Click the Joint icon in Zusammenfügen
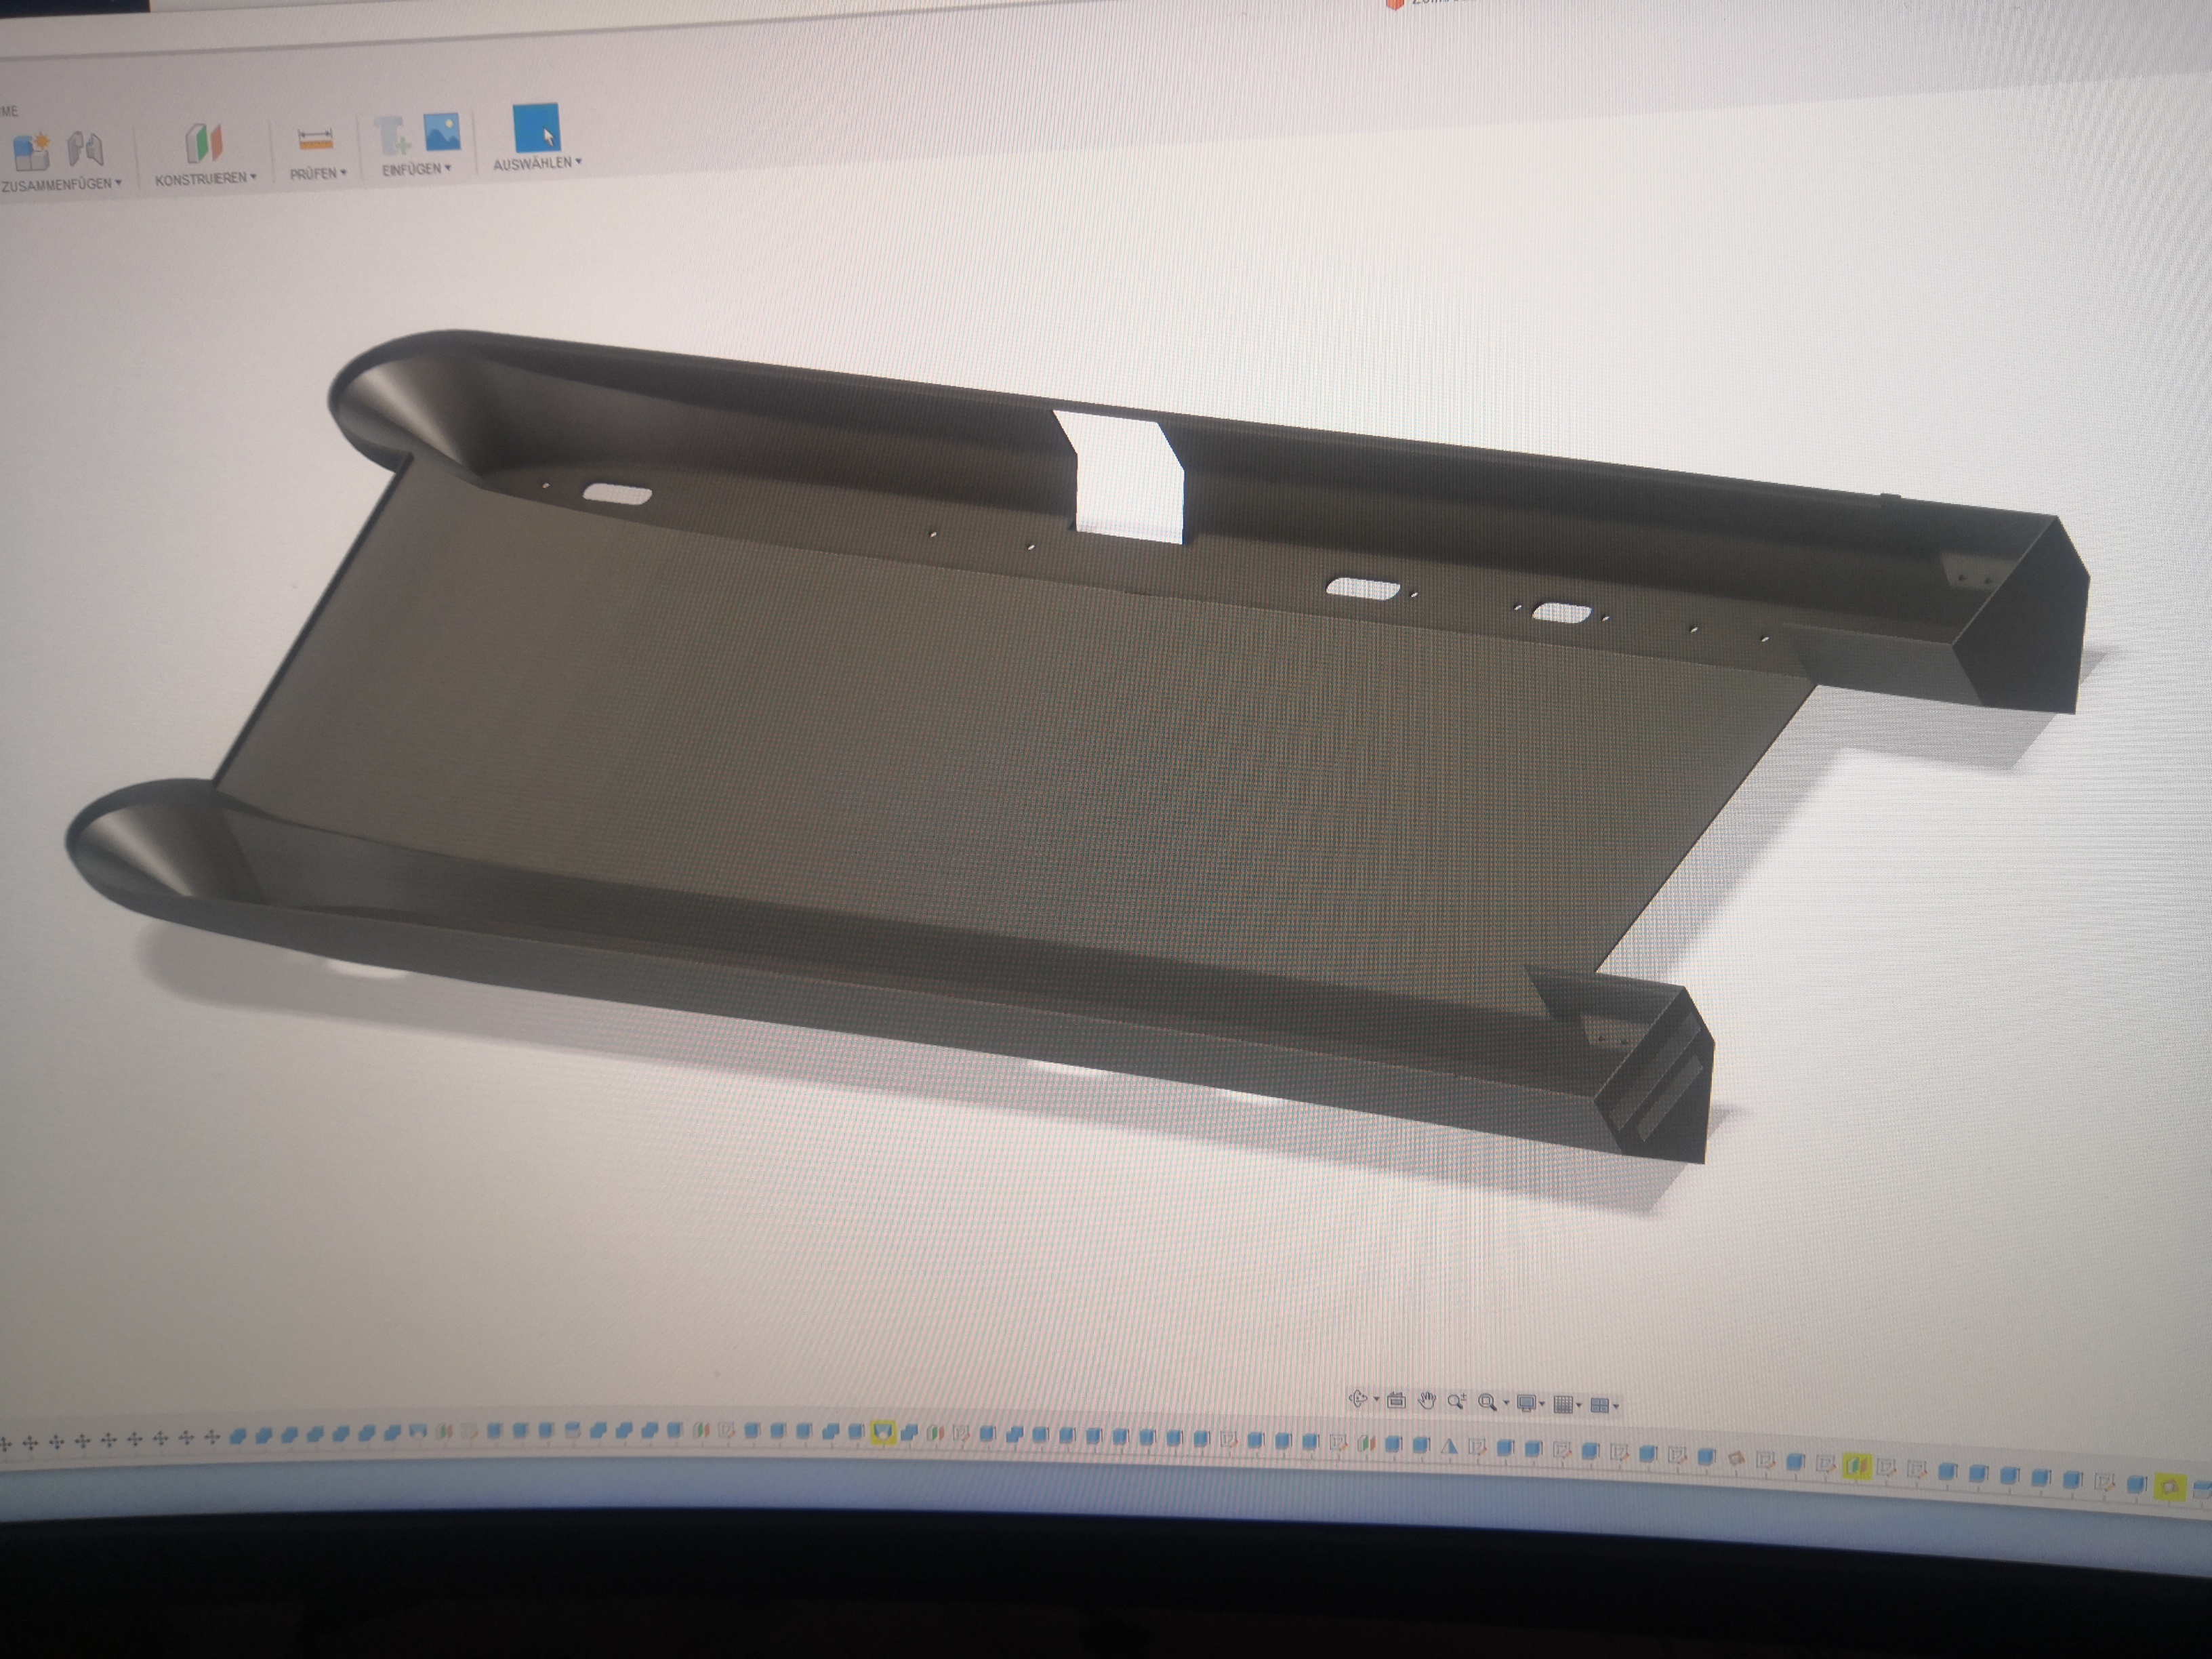The width and height of the screenshot is (2212, 1659). coord(86,148)
